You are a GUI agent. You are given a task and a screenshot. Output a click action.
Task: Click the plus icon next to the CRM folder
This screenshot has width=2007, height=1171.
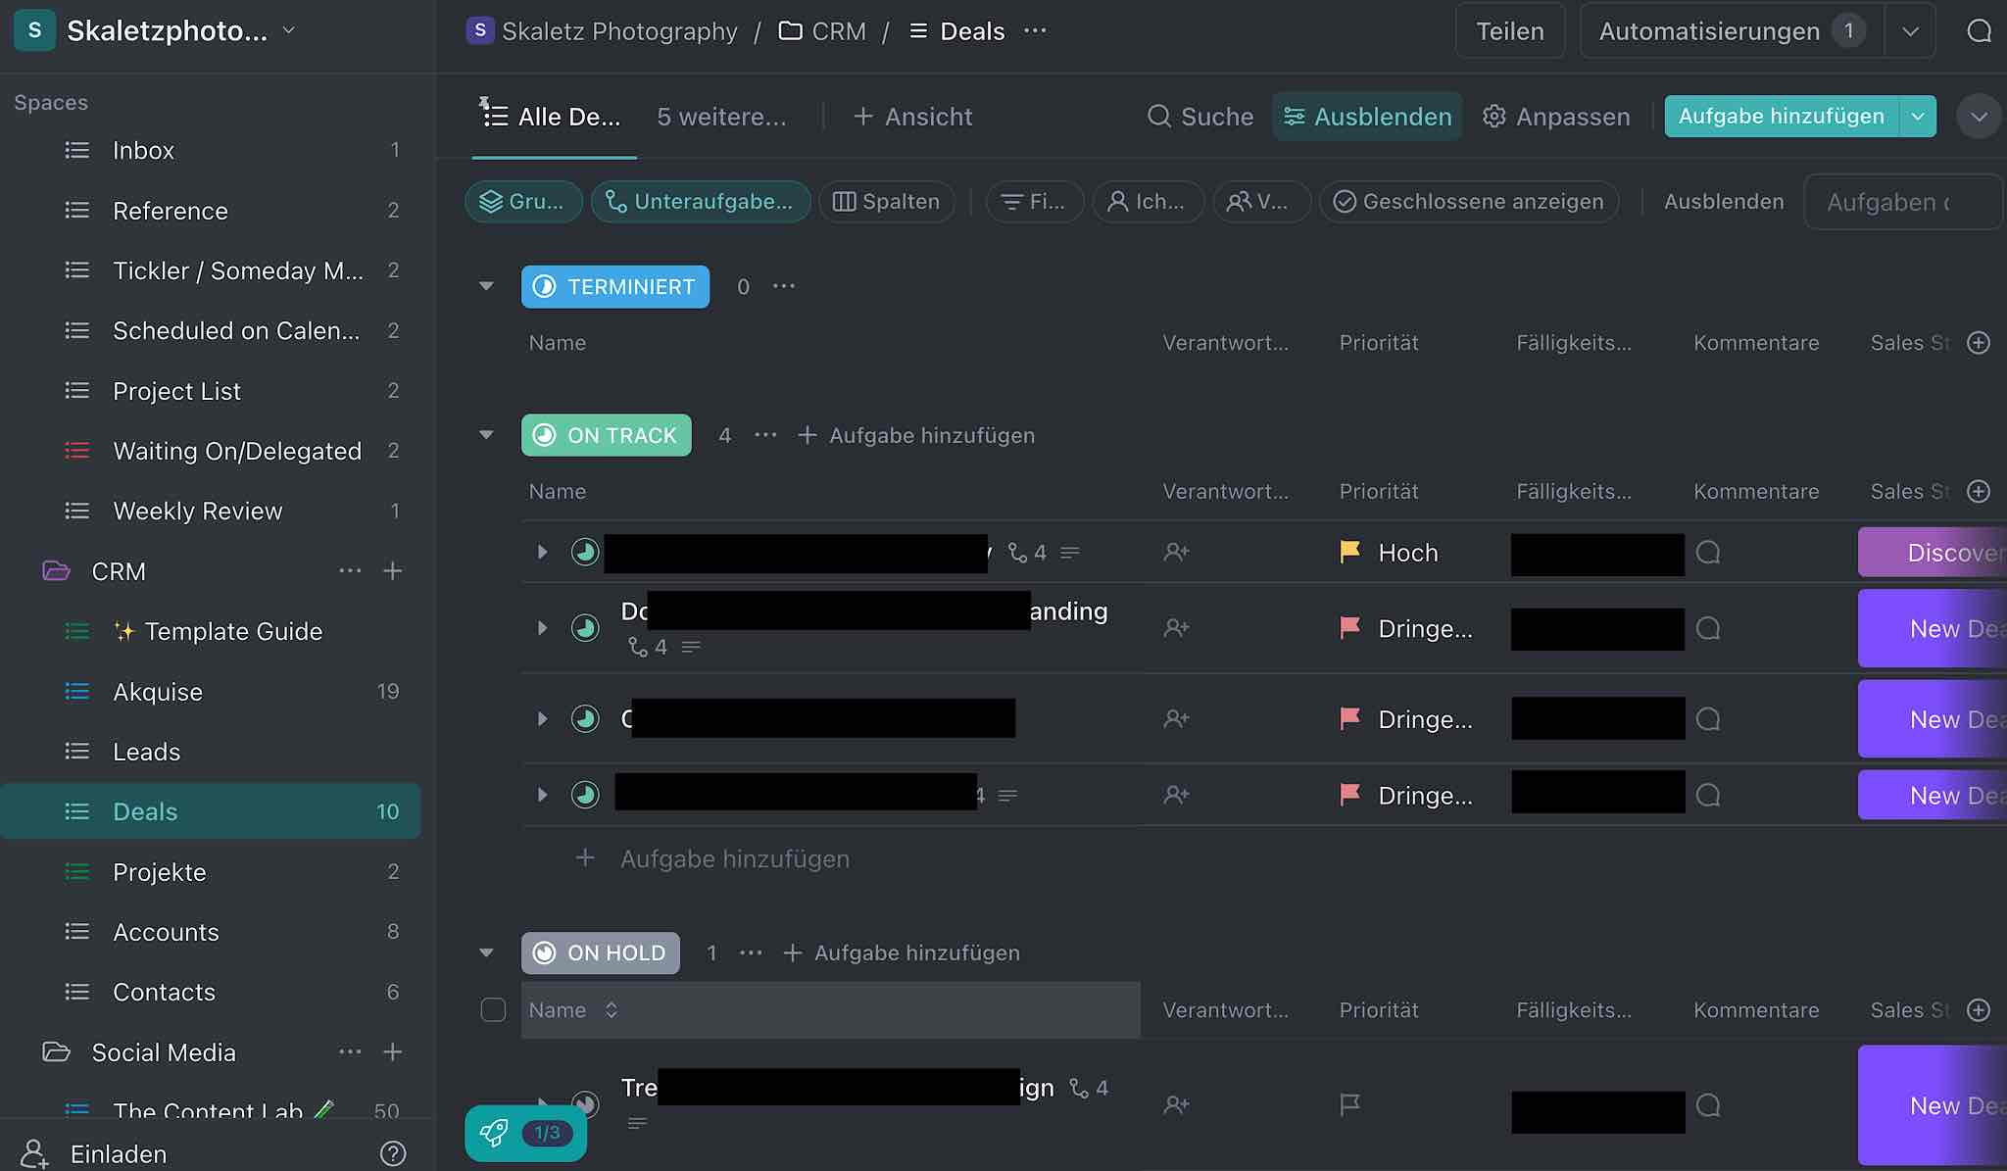click(x=393, y=571)
